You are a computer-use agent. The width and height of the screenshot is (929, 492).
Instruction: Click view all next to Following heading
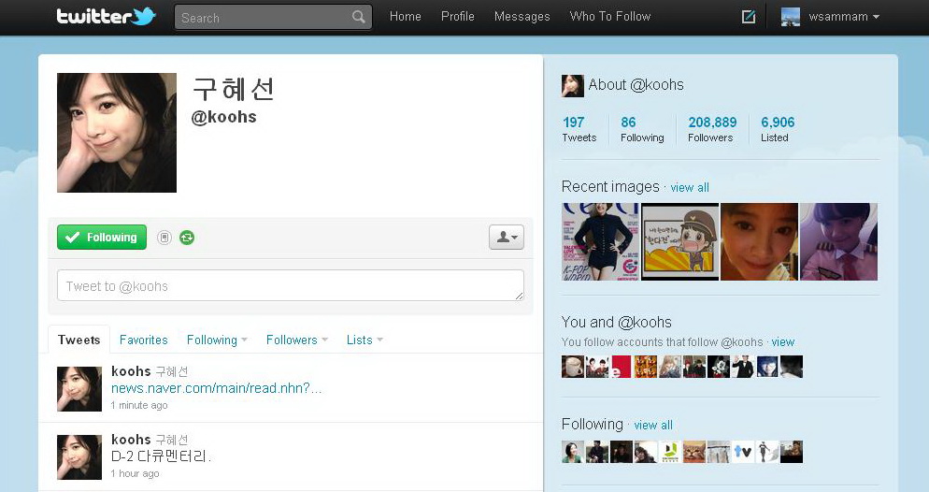pos(653,425)
